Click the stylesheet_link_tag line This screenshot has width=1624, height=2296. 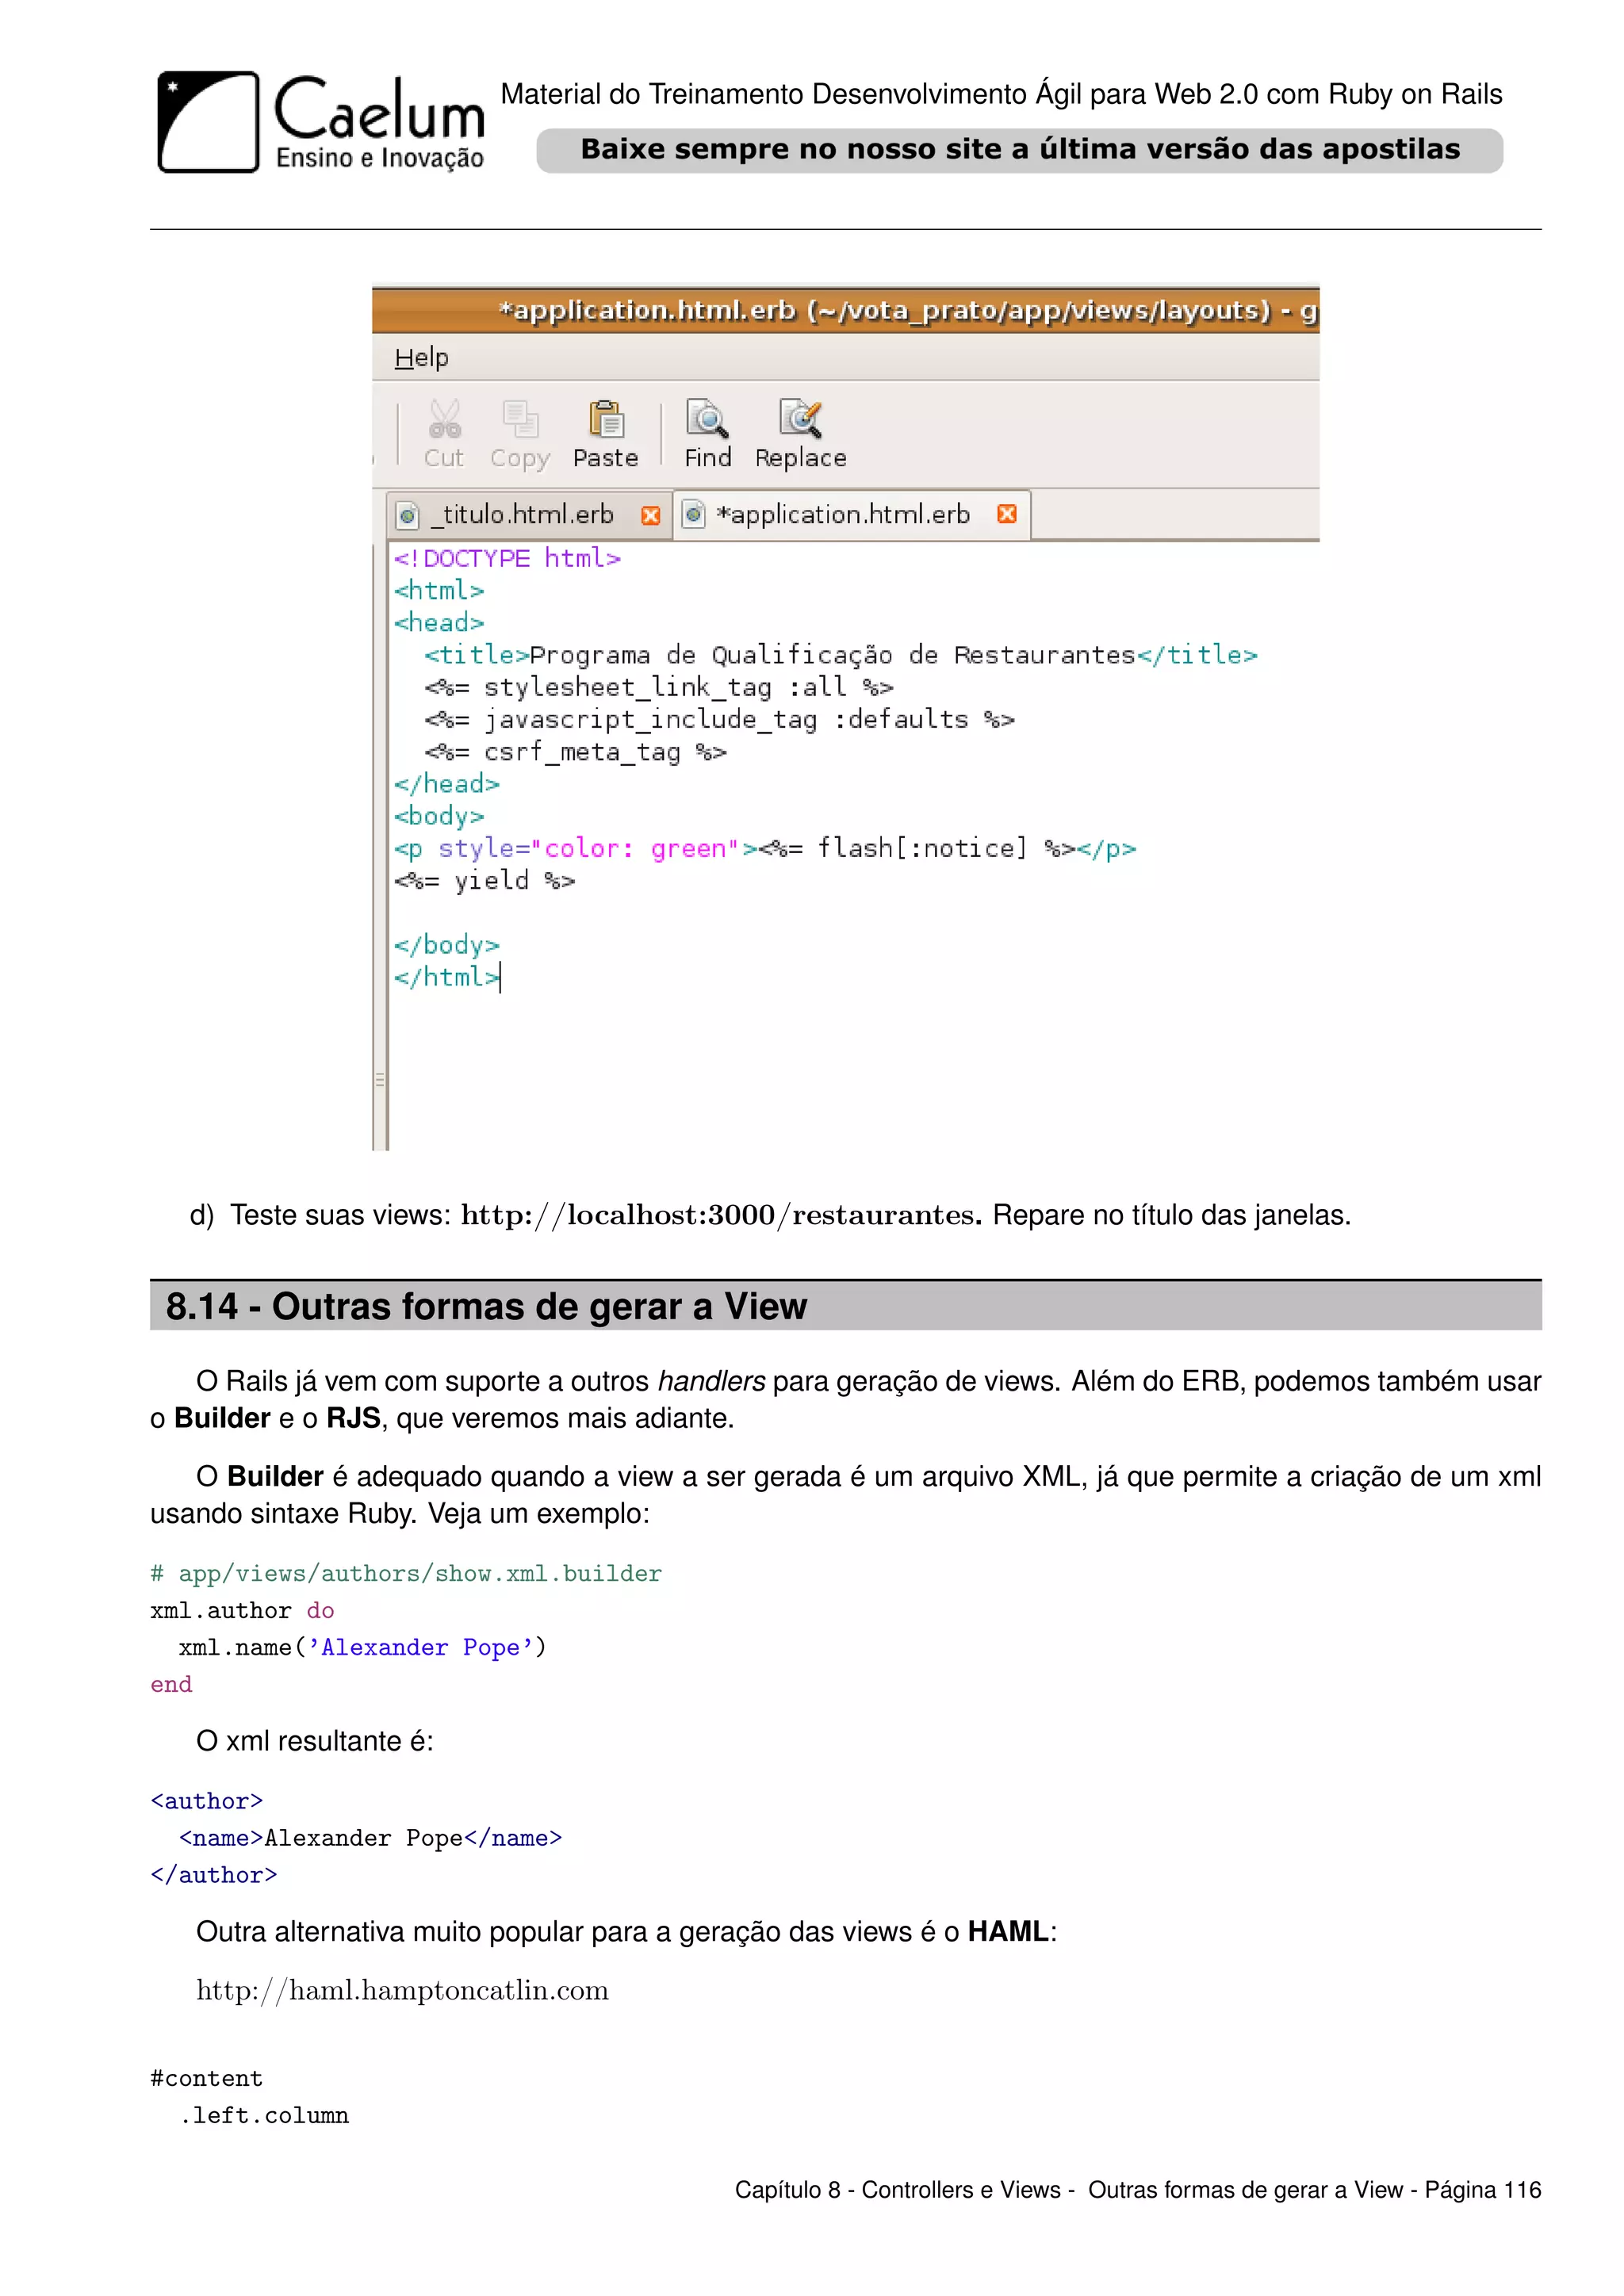click(658, 687)
